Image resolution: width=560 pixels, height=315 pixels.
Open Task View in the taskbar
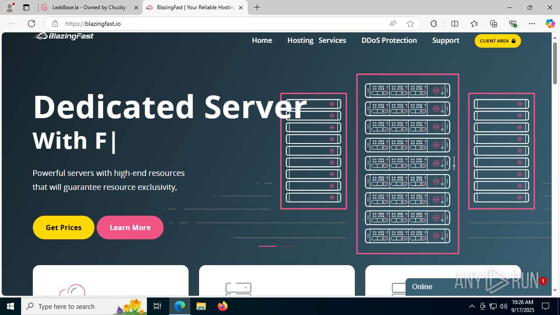pos(157,306)
